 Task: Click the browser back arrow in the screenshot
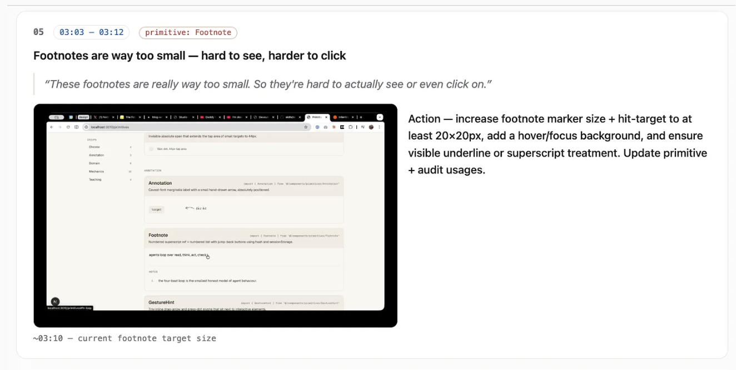pyautogui.click(x=52, y=127)
